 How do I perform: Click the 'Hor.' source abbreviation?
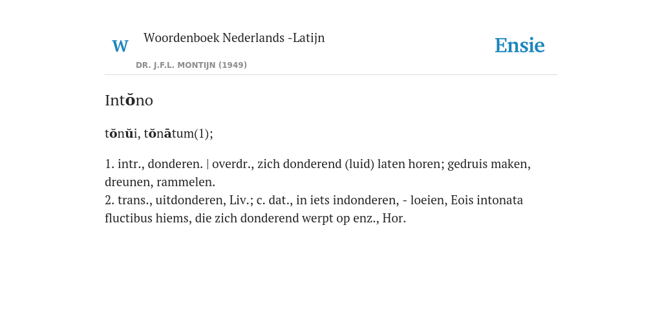[x=394, y=219]
